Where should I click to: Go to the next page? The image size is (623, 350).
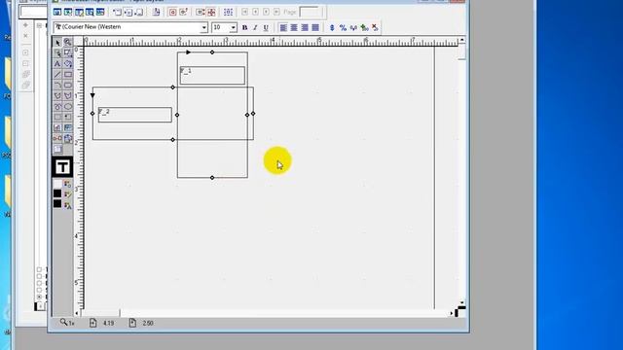[x=266, y=13]
